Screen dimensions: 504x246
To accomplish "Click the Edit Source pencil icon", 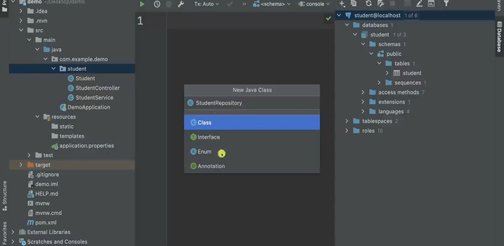I will tap(419, 4).
